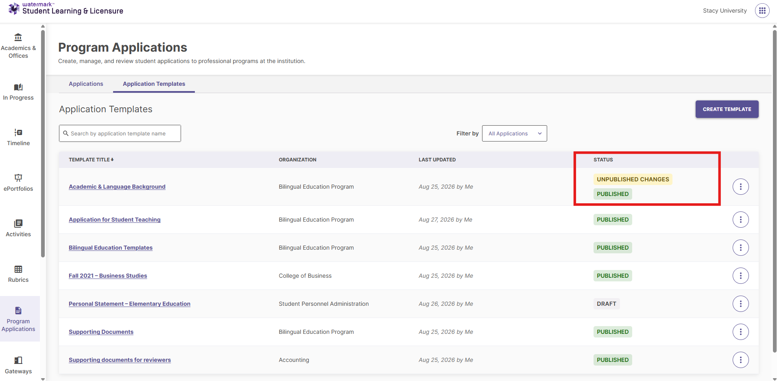Image resolution: width=777 pixels, height=381 pixels.
Task: Switch to the Applications tab
Action: (x=86, y=84)
